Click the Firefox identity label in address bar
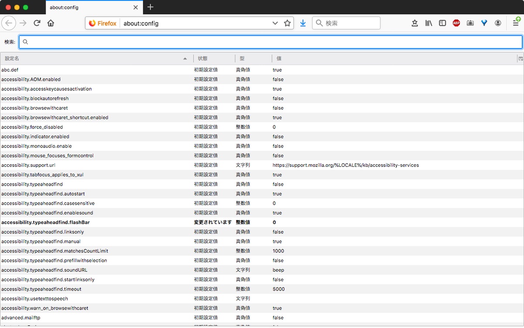This screenshot has width=524, height=328. point(103,23)
